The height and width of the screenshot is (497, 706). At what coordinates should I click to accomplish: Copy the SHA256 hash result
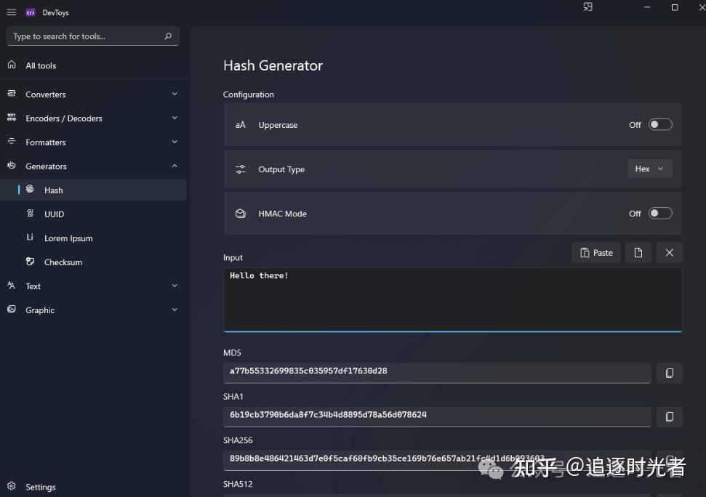(x=669, y=460)
